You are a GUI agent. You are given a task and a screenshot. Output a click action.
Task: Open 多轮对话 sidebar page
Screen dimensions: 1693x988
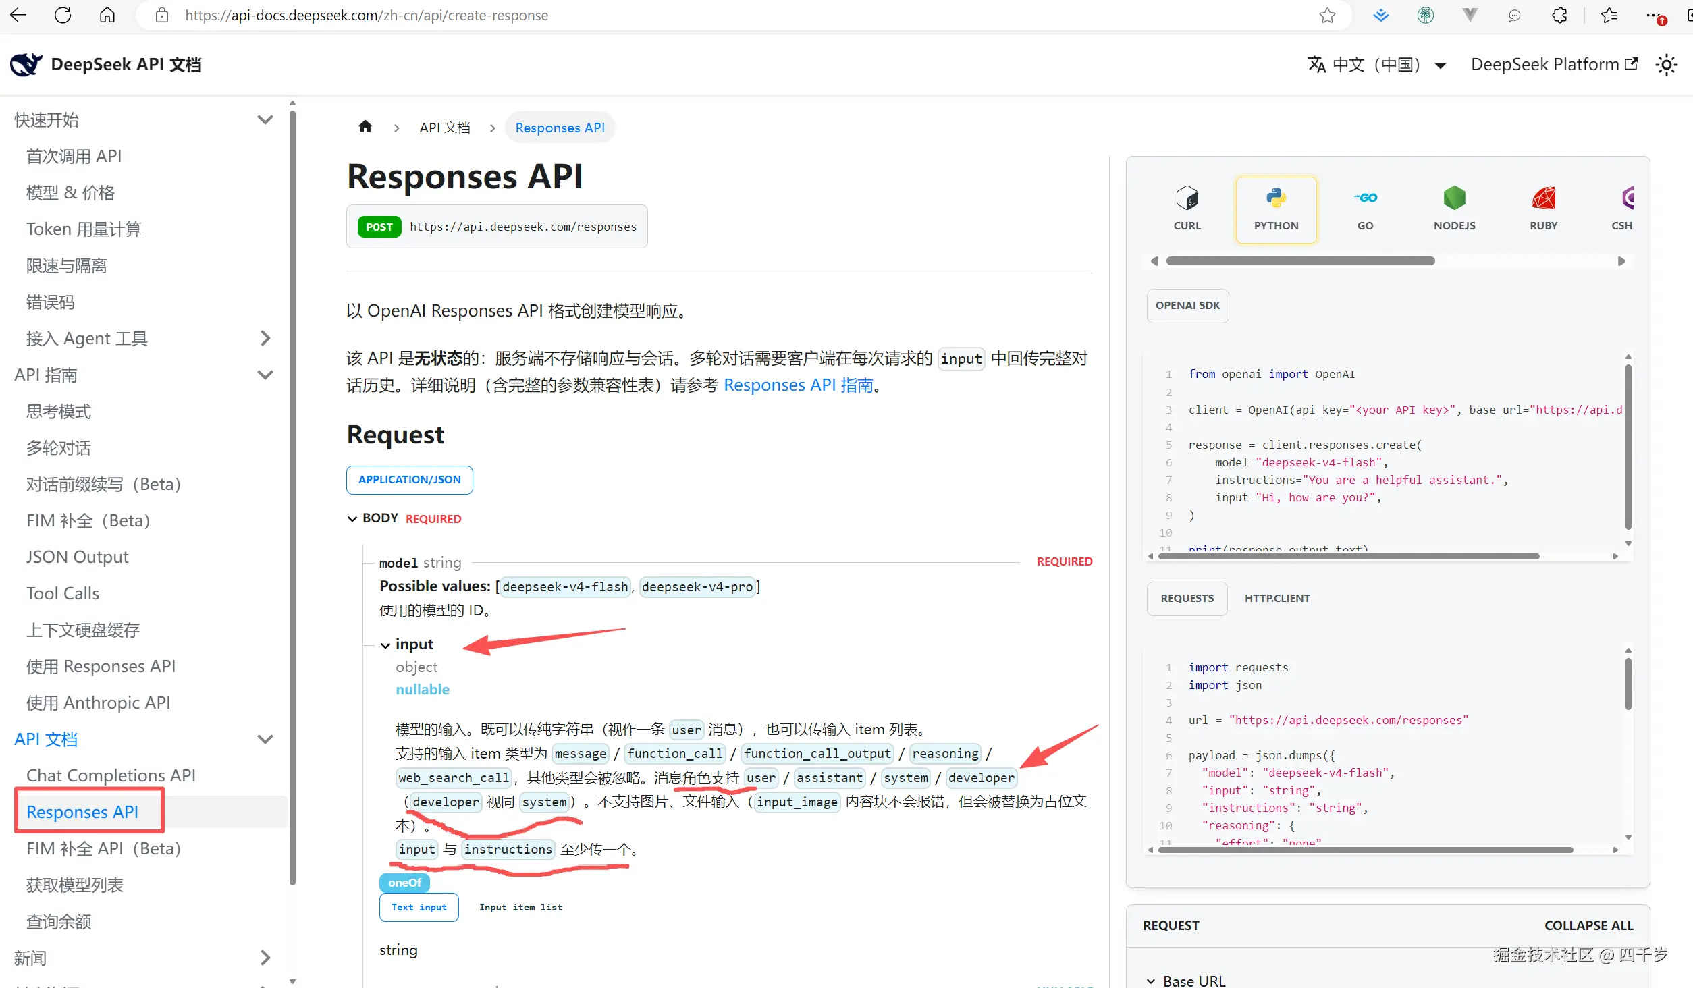[58, 447]
